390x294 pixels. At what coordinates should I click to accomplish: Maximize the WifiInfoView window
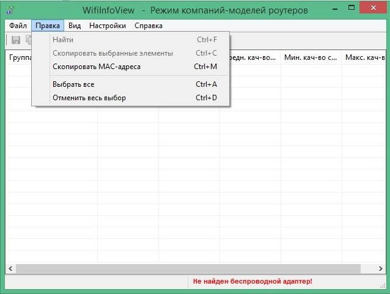click(351, 8)
